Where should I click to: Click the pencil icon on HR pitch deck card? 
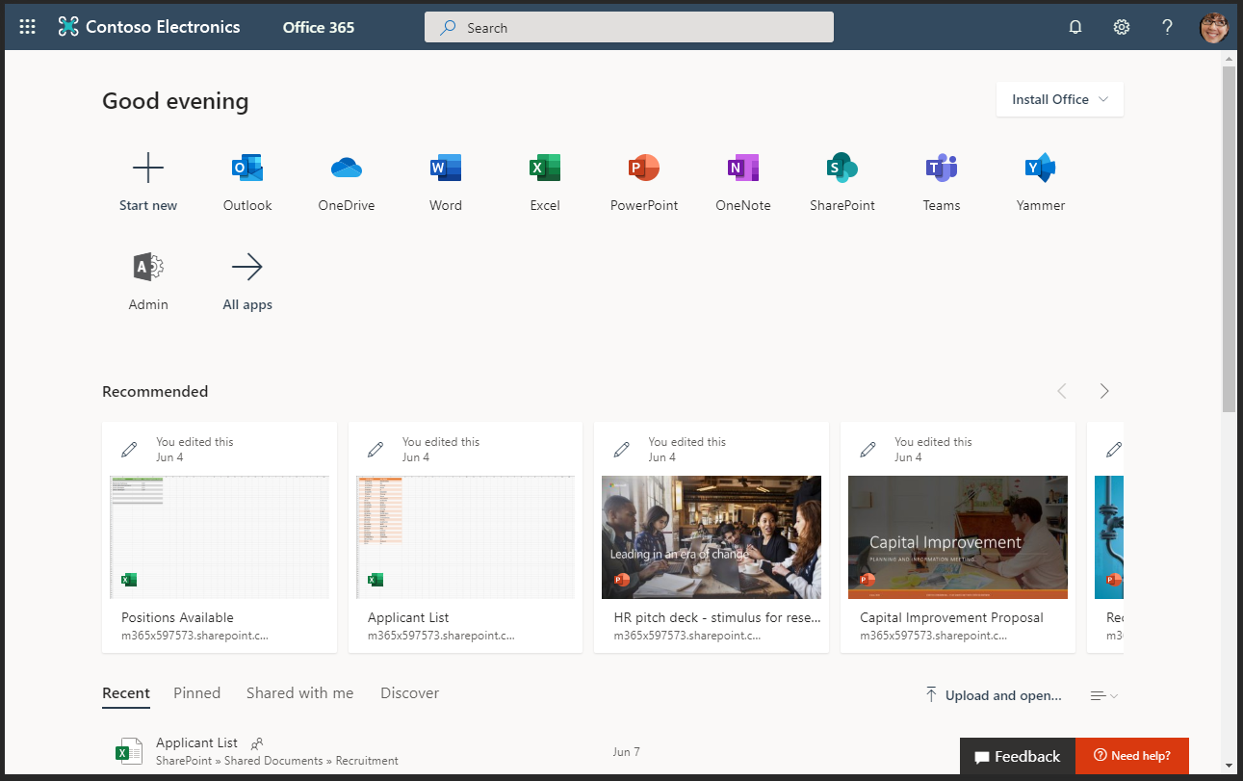[622, 449]
